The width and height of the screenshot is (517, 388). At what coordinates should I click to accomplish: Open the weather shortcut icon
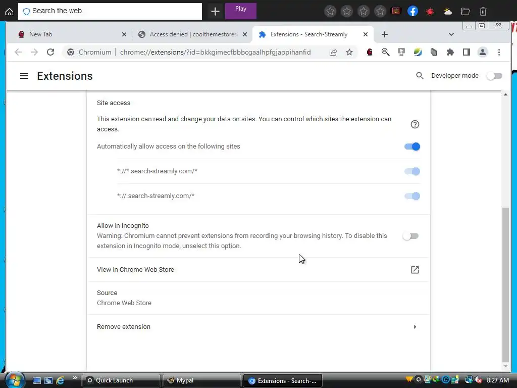pyautogui.click(x=447, y=12)
